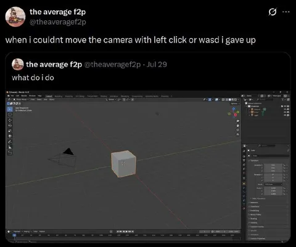
Task: Select the Transform tool in Blender's toolbar
Action: [10, 136]
